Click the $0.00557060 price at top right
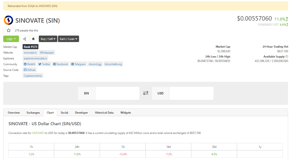Viewport: 294px width, 160px height. pos(254,18)
